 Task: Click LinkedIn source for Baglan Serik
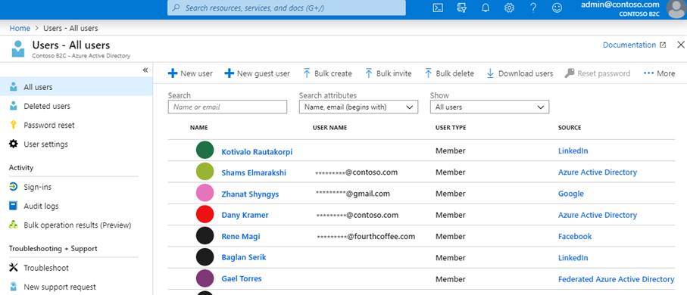[573, 258]
